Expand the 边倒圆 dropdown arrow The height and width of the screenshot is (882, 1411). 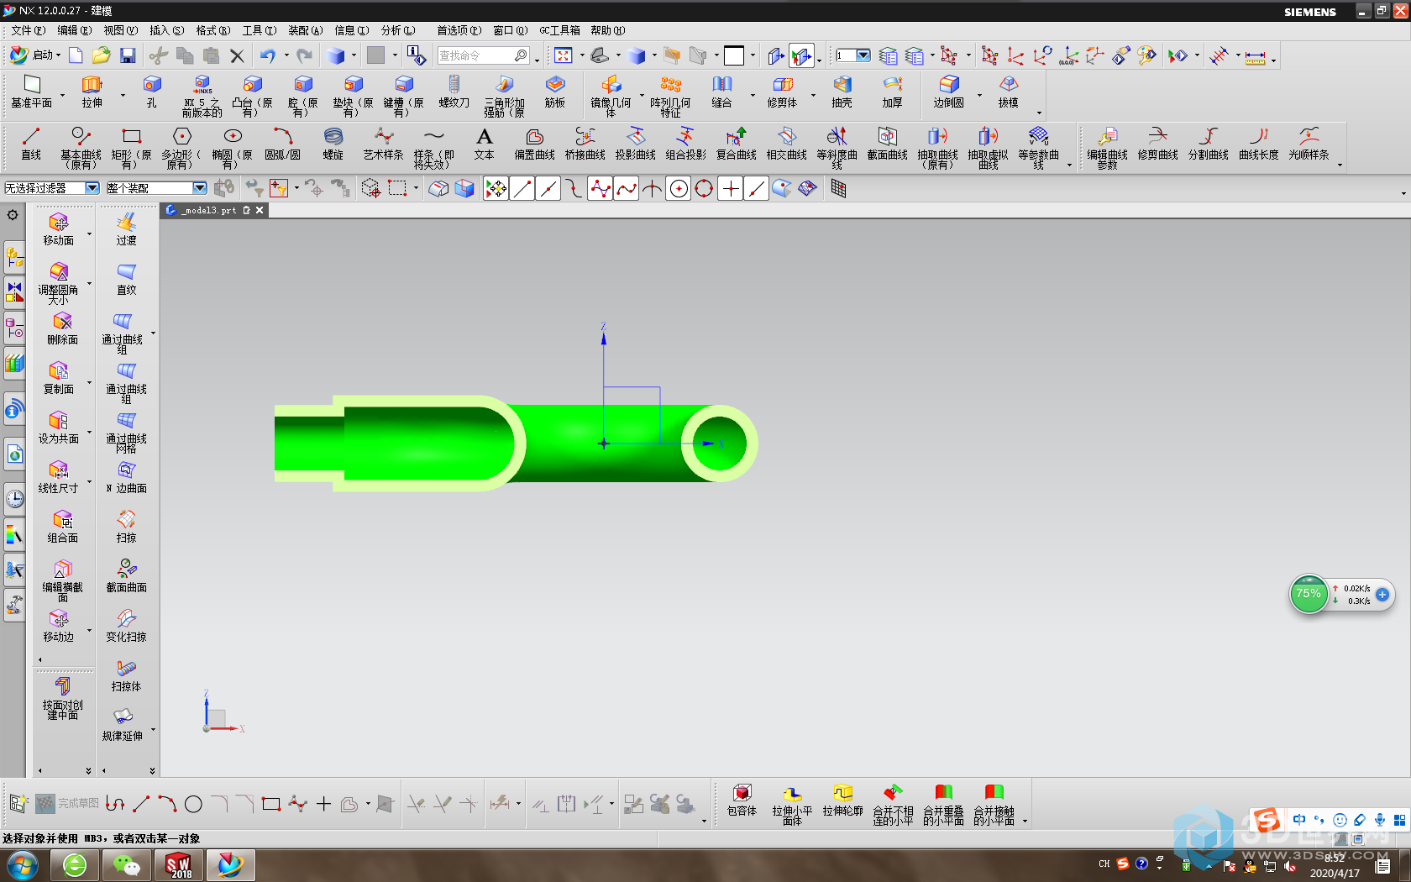[979, 95]
